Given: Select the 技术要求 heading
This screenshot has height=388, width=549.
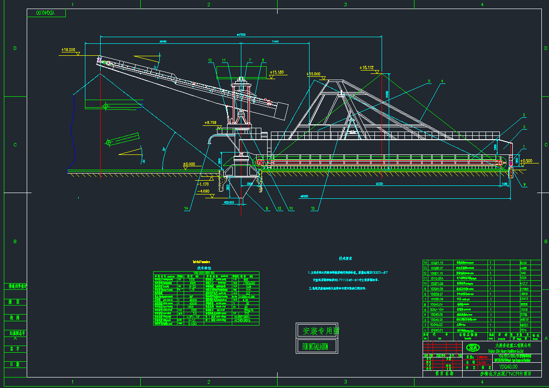Looking at the screenshot, I should pos(345,258).
